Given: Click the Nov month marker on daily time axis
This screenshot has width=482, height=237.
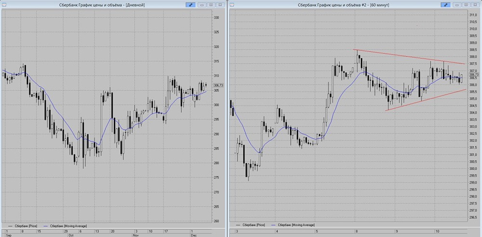Looking at the screenshot, I should click(x=135, y=235).
